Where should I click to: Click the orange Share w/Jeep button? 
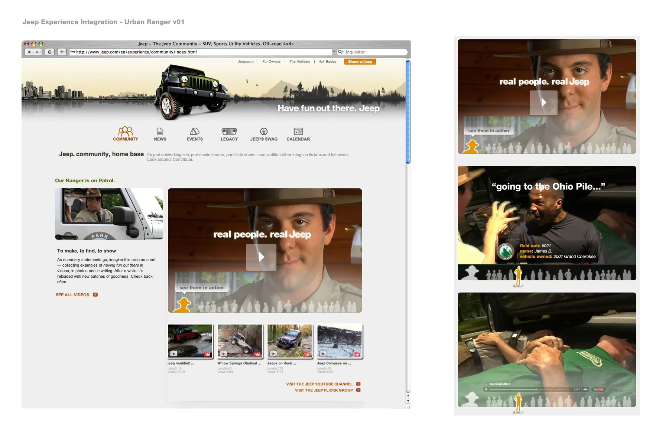pos(360,62)
